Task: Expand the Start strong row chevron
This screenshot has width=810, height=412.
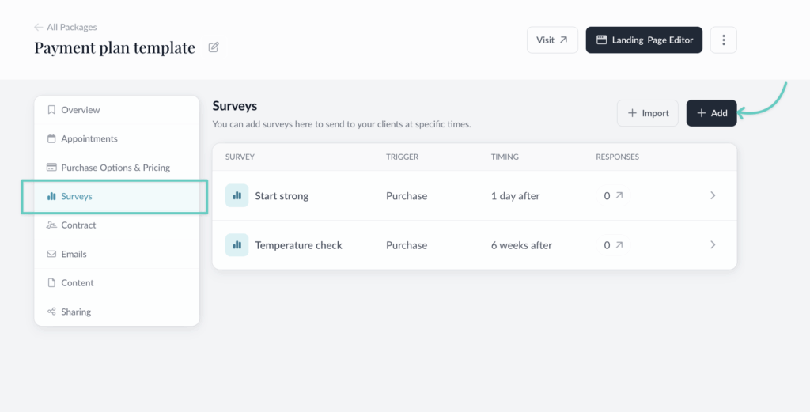Action: [713, 195]
